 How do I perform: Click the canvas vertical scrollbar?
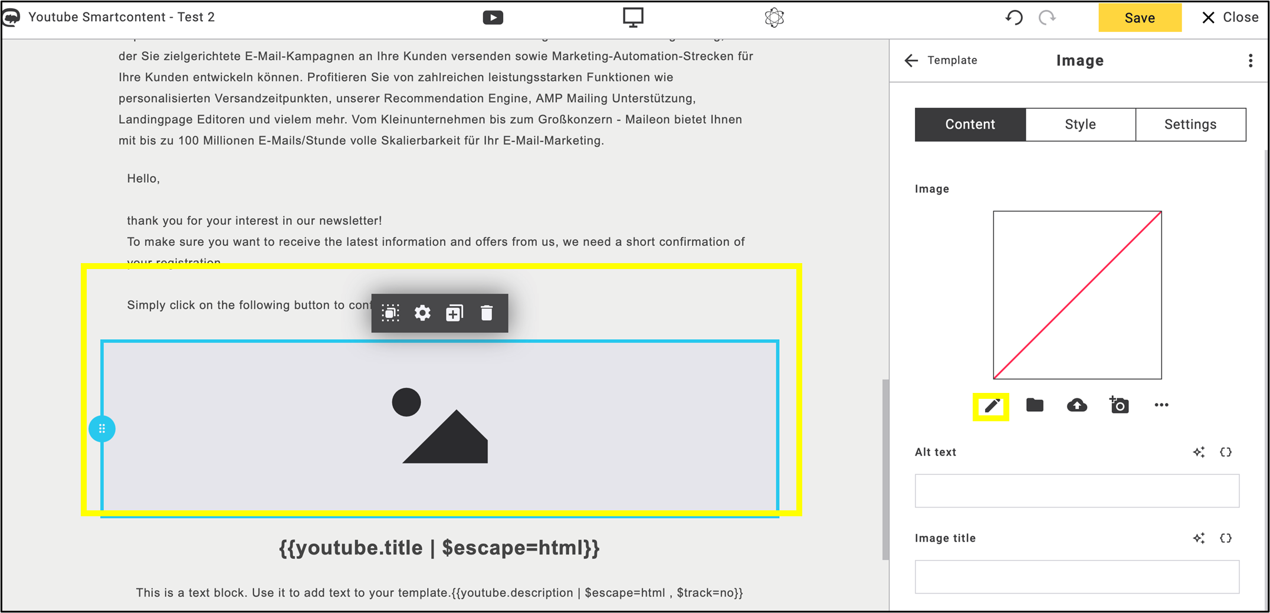(x=885, y=469)
